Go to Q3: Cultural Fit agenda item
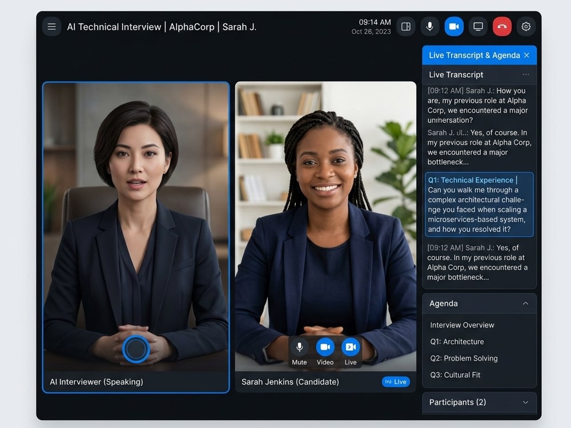This screenshot has height=428, width=571. tap(455, 375)
